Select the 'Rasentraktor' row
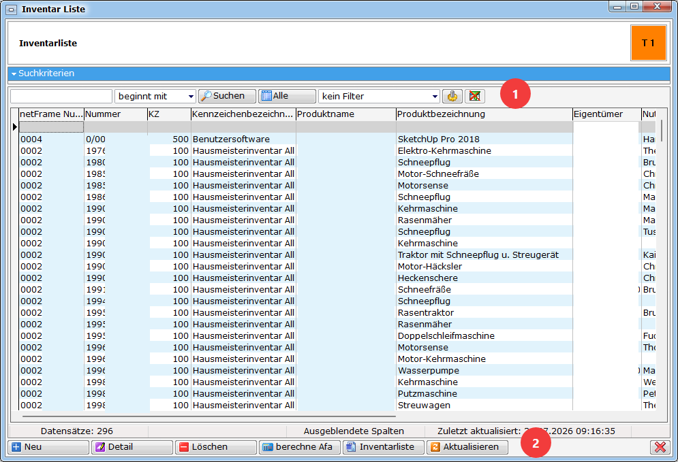This screenshot has height=462, width=678. pos(337,312)
